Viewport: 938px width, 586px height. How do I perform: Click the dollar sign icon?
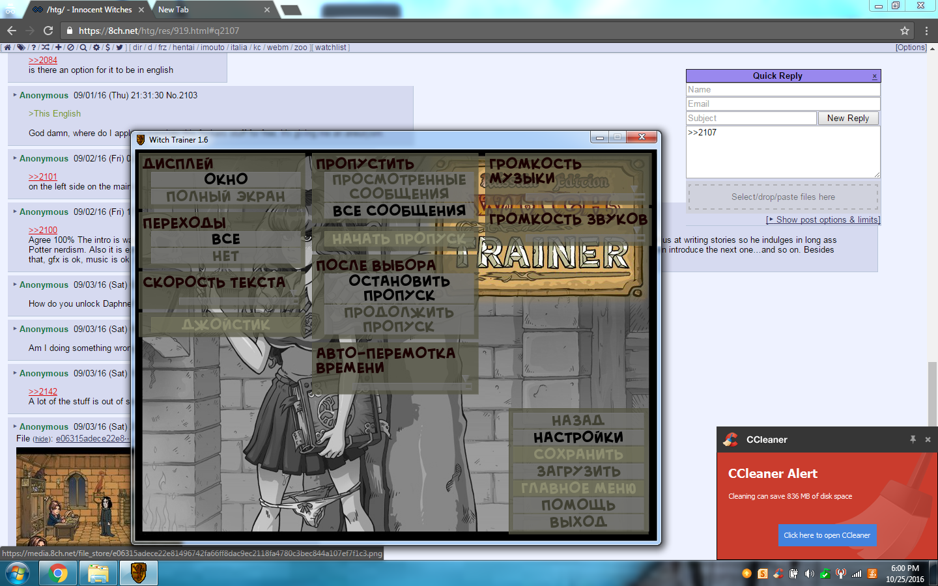(x=107, y=48)
